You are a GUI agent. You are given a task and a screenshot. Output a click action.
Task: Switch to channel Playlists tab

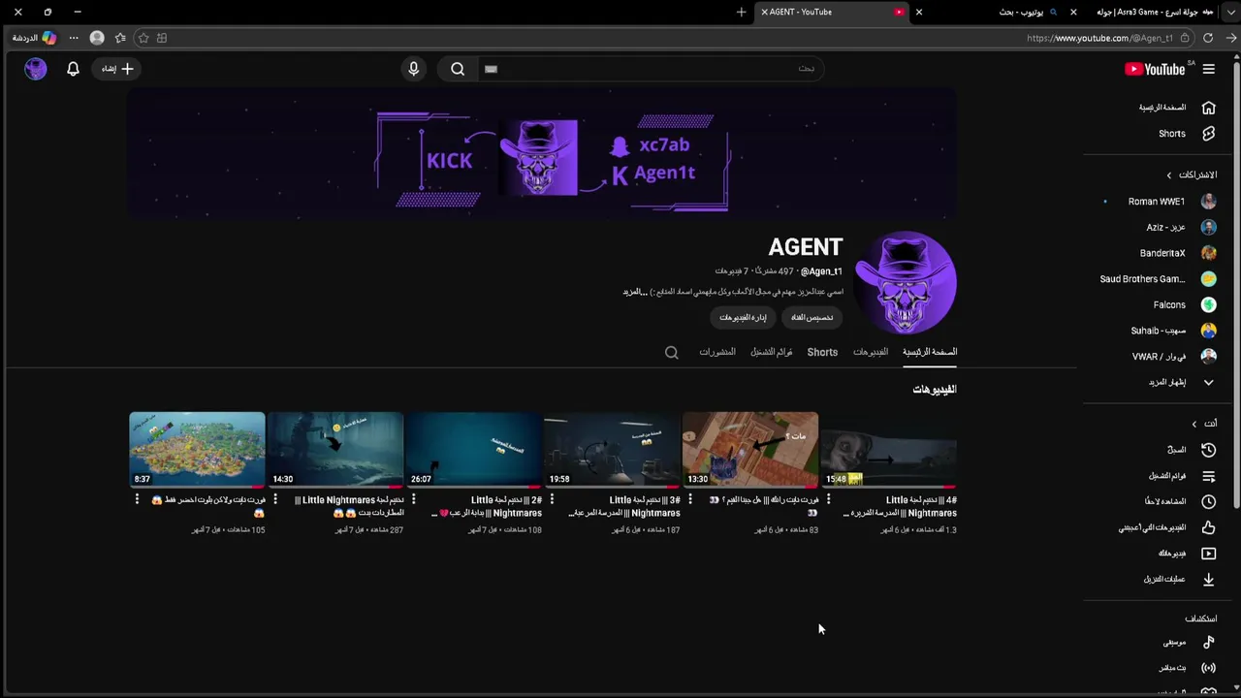point(772,352)
